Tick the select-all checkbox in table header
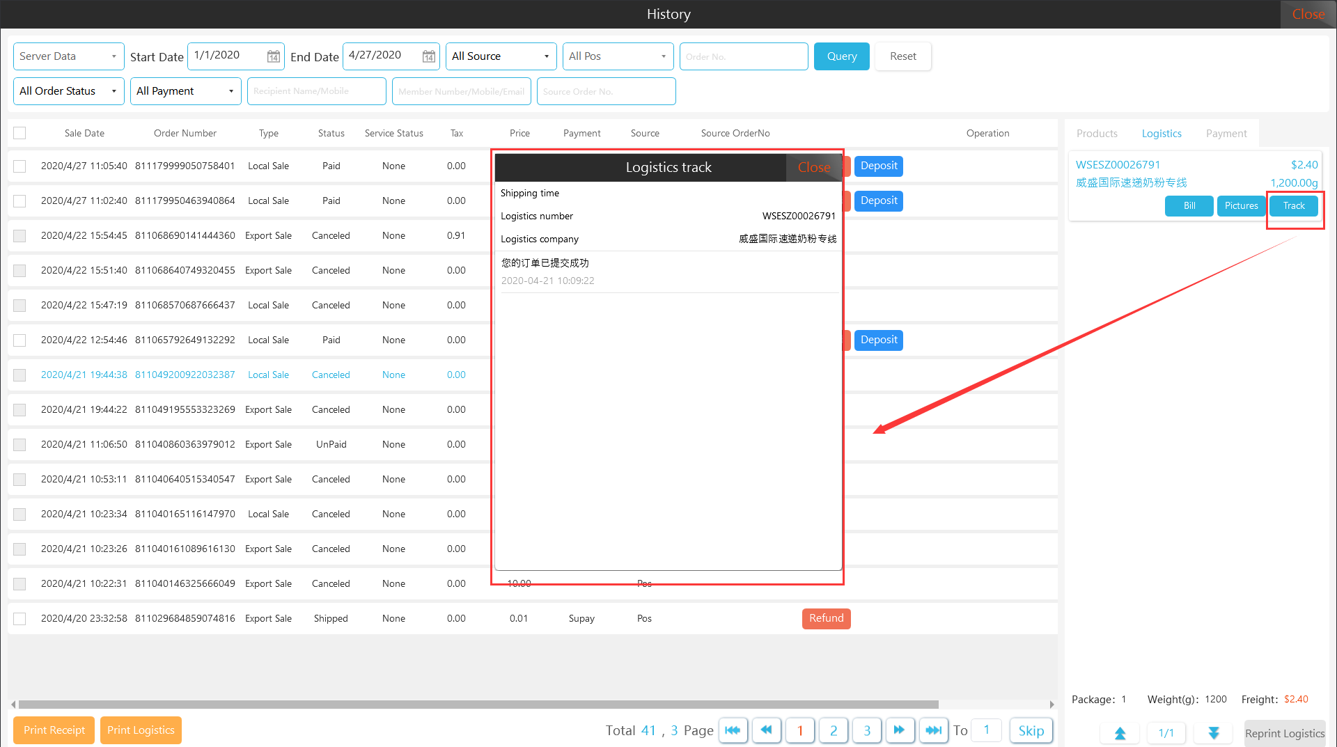Viewport: 1337px width, 747px height. coord(19,133)
